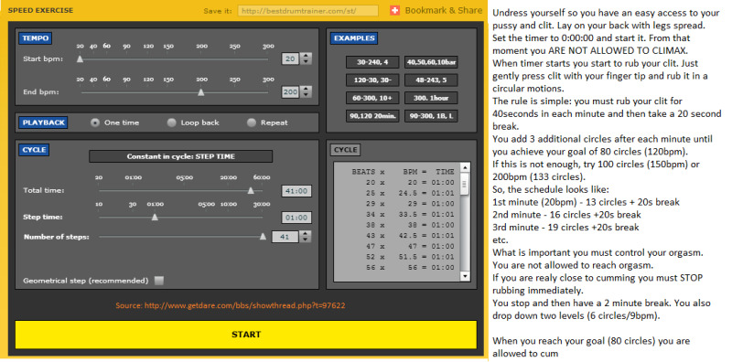
Task: Enable the Geometrical step checkbox
Action: pyautogui.click(x=159, y=281)
